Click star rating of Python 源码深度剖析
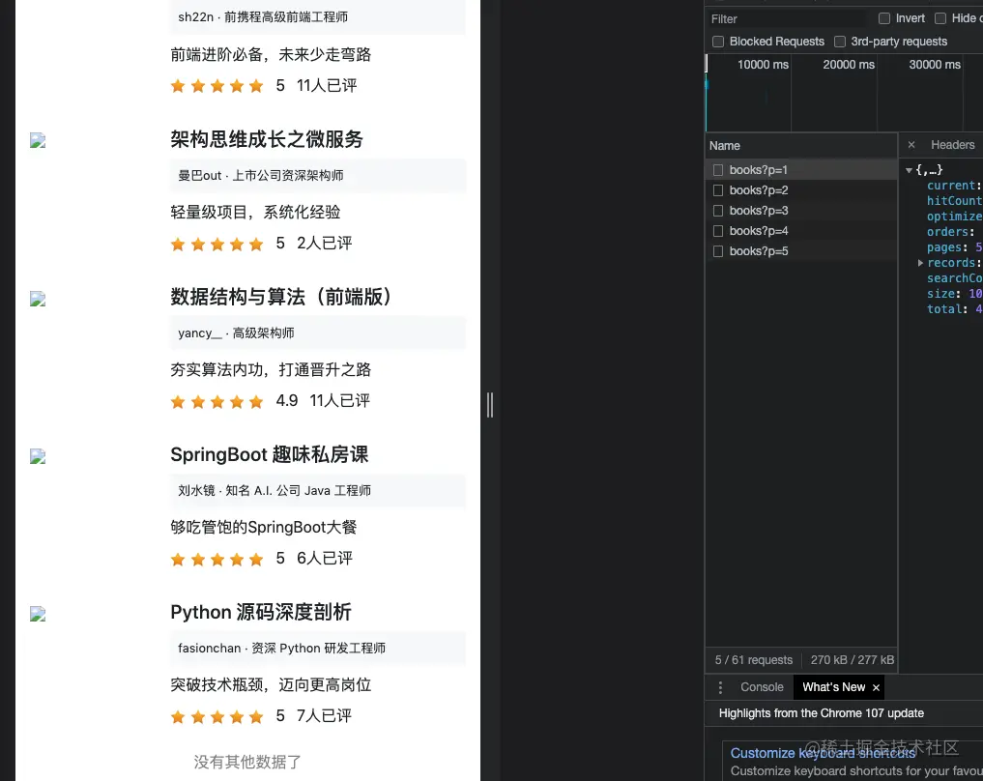This screenshot has height=781, width=983. click(217, 716)
